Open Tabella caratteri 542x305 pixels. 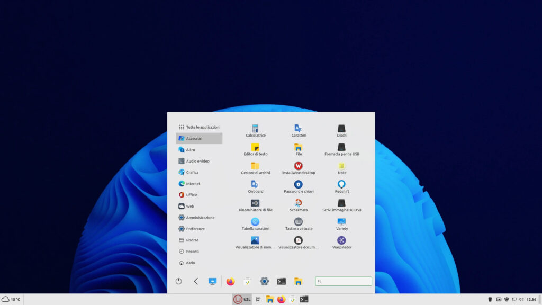coord(256,225)
